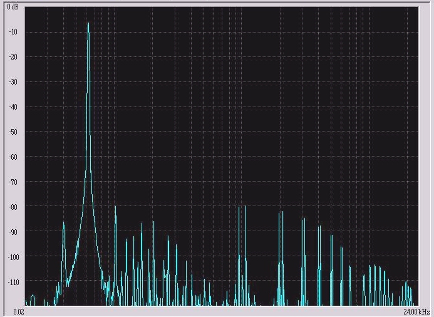Click the -70 axis label
This screenshot has width=434, height=317.
[x=13, y=182]
